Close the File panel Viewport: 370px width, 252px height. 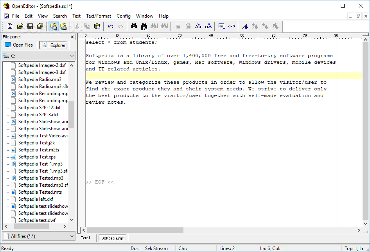[x=72, y=37]
